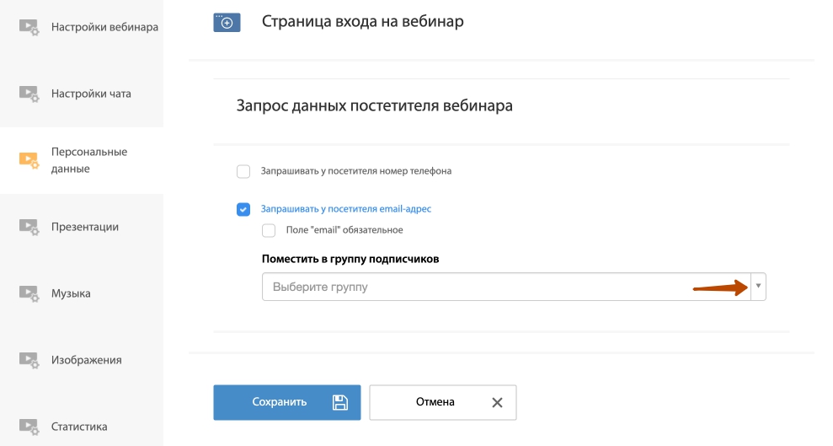This screenshot has width=833, height=446.
Task: Click the Отмена button
Action: [x=443, y=402]
